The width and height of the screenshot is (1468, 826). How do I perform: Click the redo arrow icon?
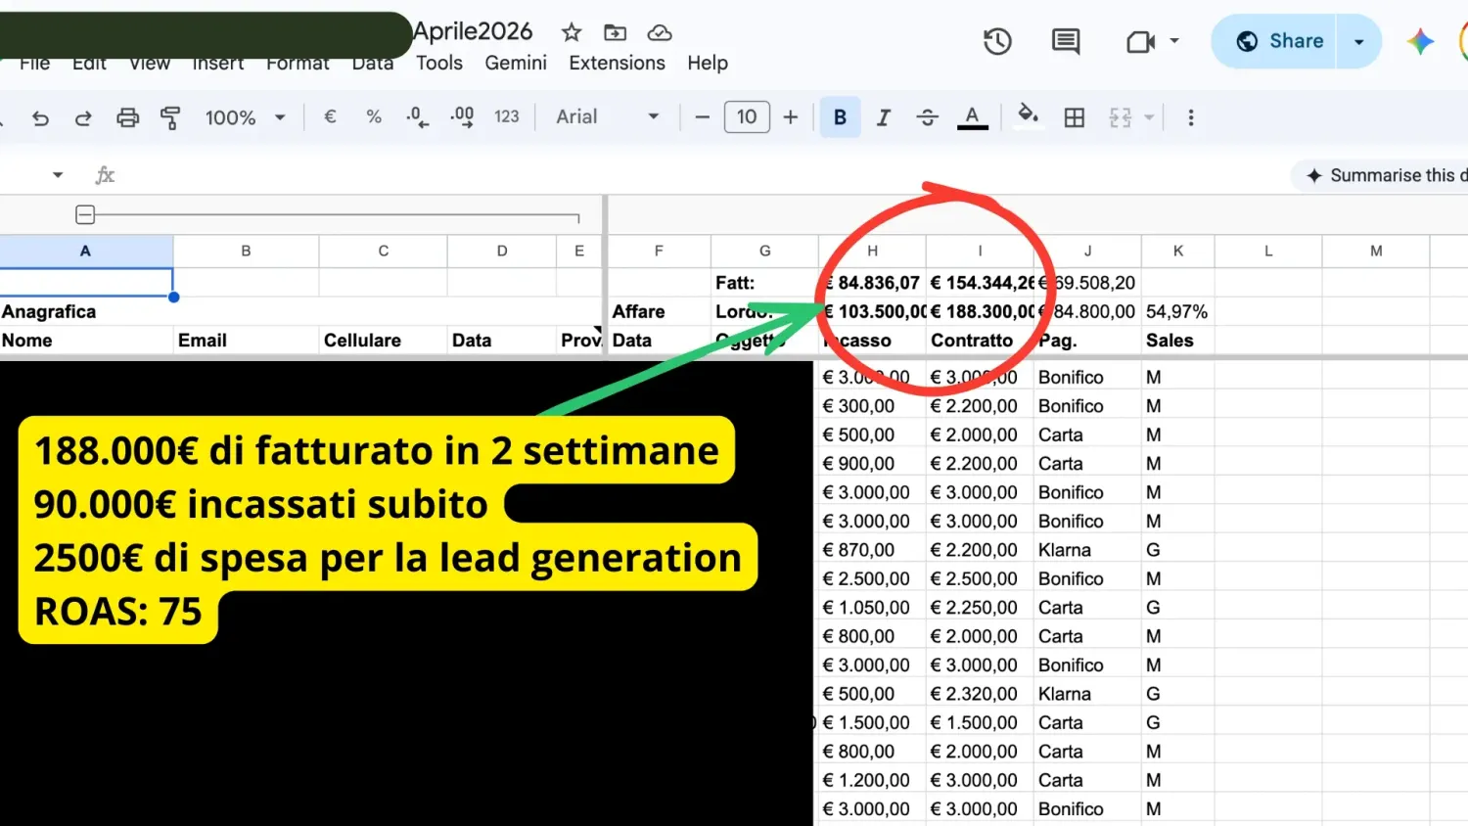click(x=83, y=118)
